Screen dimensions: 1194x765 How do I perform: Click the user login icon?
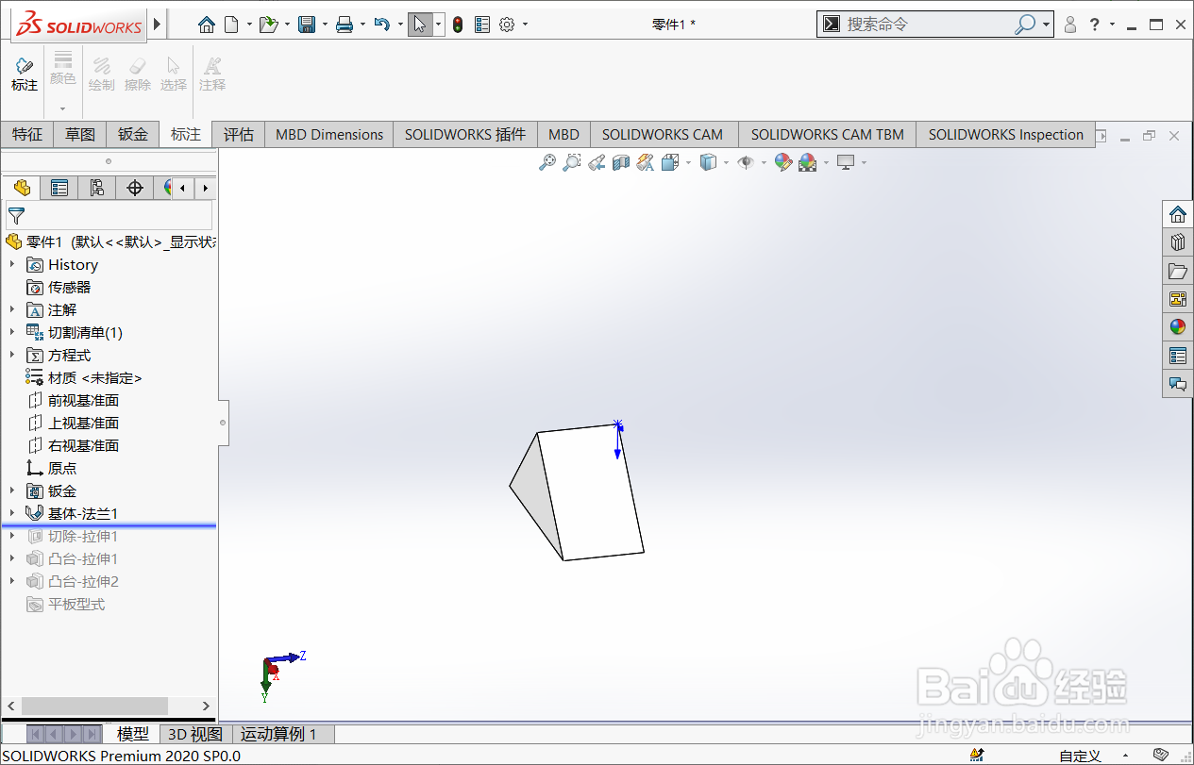click(1070, 25)
